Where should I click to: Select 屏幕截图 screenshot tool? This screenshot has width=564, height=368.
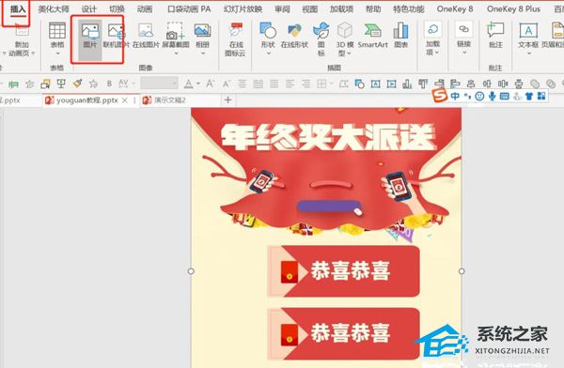point(176,38)
